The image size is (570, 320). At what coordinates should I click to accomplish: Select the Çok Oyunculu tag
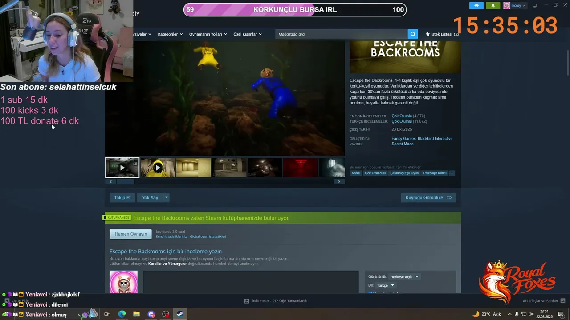(x=375, y=173)
